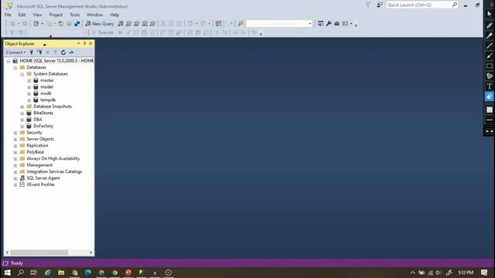
Task: Select the rectangle annotation tool
Action: click(x=490, y=66)
